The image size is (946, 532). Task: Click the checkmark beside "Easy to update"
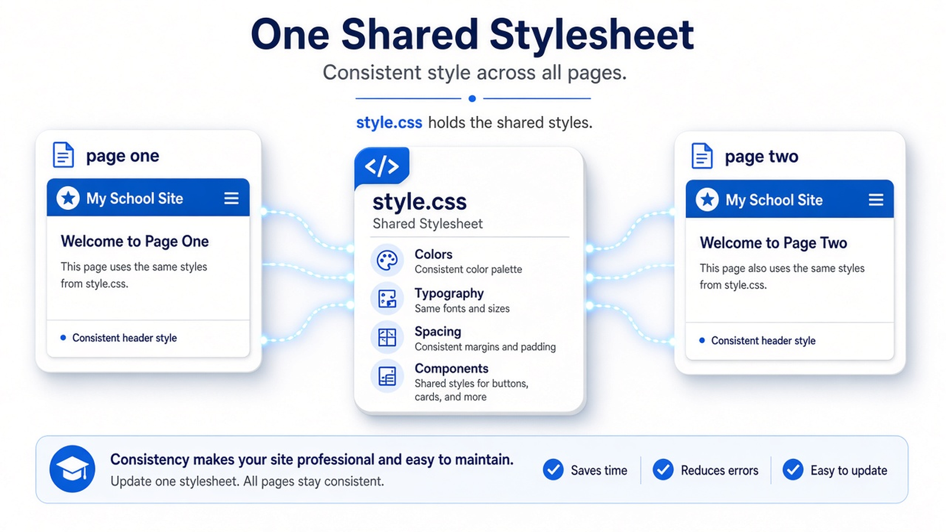point(793,470)
